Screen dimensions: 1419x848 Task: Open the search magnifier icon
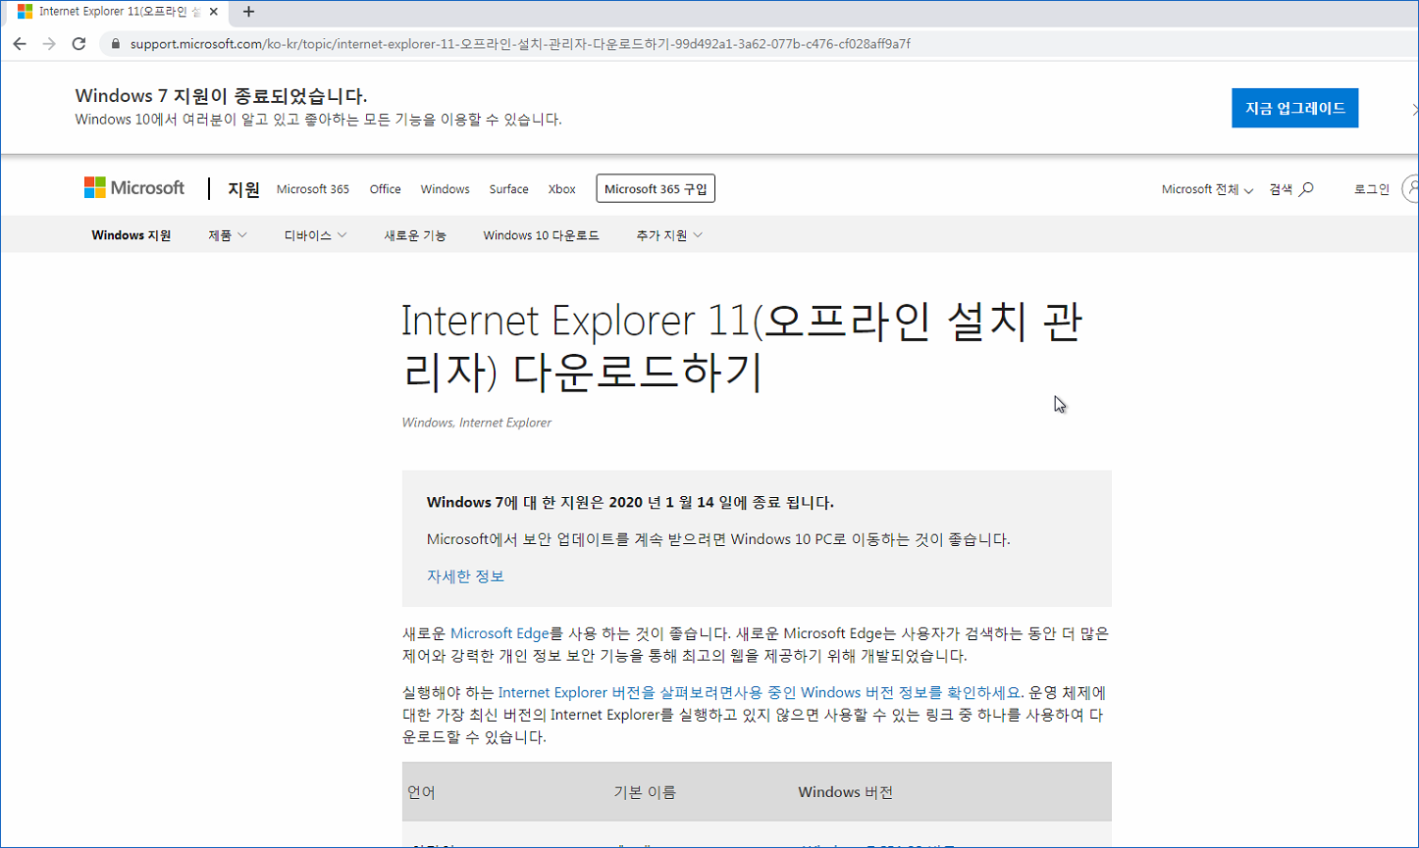coord(1306,189)
